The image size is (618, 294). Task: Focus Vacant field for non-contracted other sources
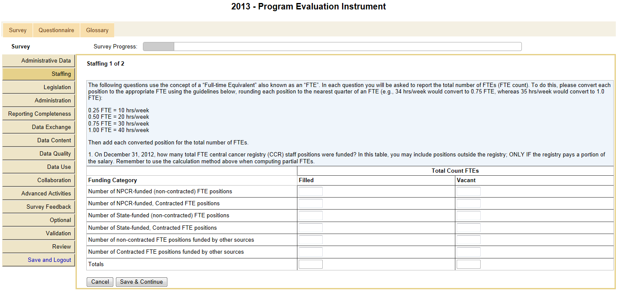(469, 240)
